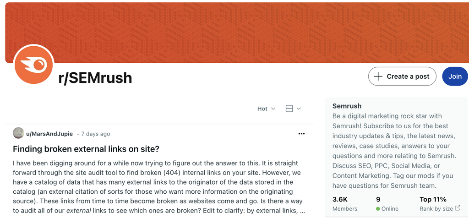This screenshot has height=218, width=469.
Task: Click the u/MarsAndJupie profile avatar
Action: [18, 133]
